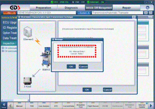
Task: Select first Oil-pressure tree entry
Action: (x=9, y=48)
